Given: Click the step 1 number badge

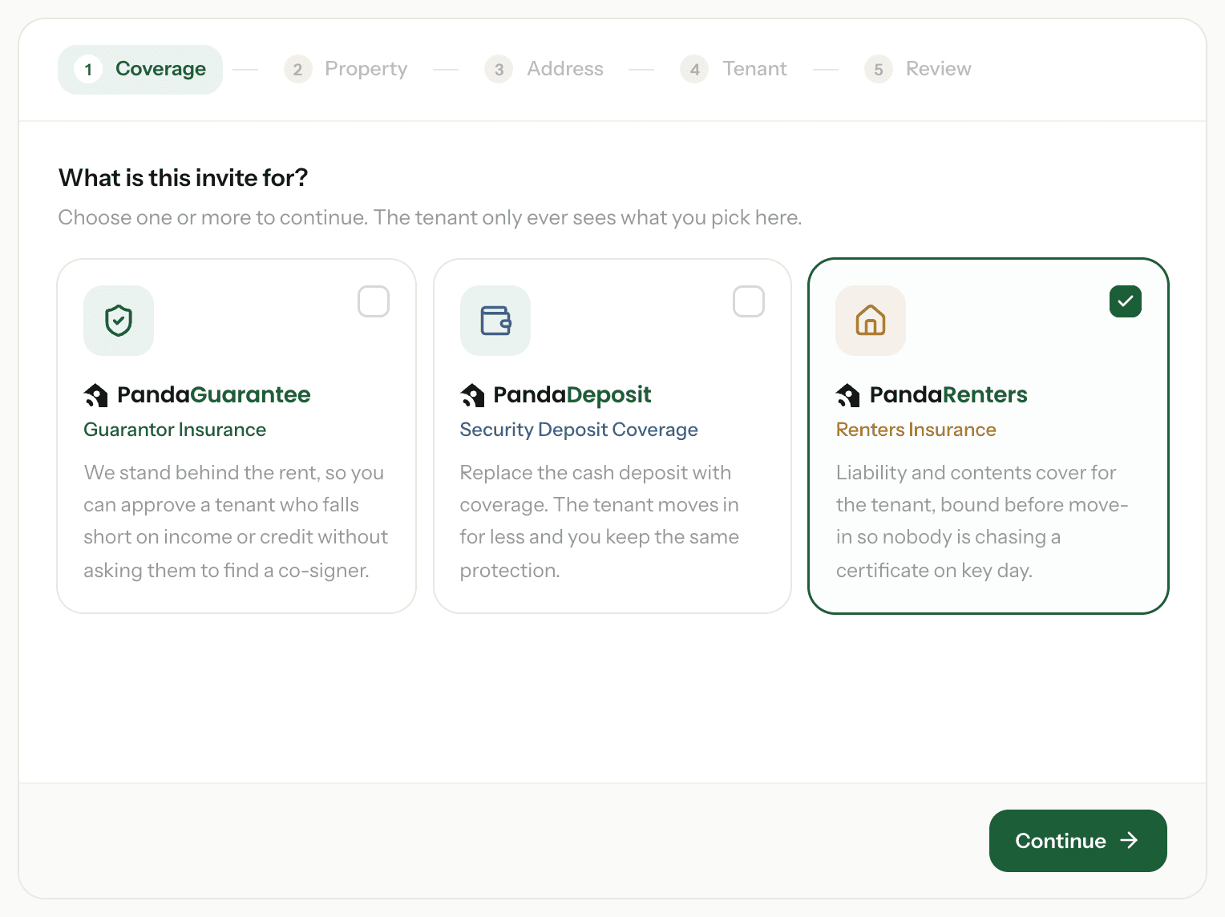Looking at the screenshot, I should tap(88, 70).
